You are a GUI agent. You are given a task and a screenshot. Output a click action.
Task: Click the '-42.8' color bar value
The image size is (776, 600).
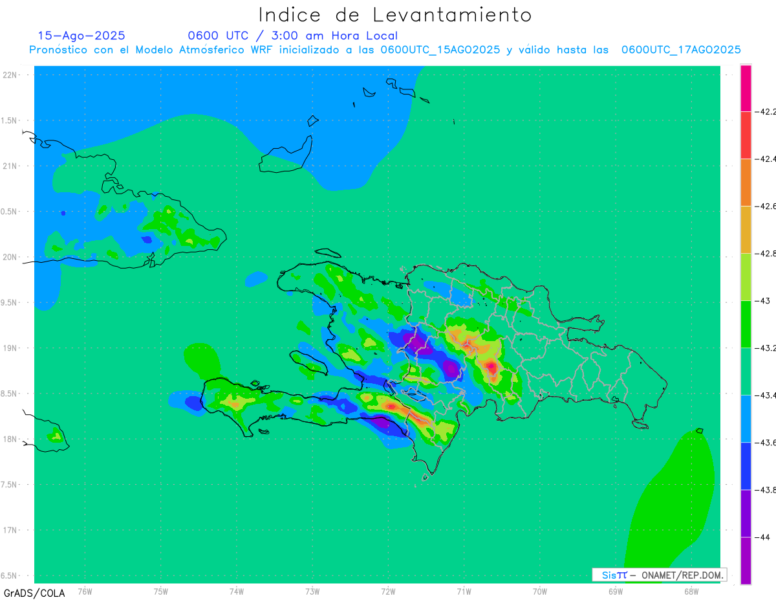tap(767, 253)
